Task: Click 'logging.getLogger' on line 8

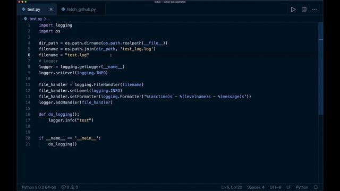Action: point(81,67)
